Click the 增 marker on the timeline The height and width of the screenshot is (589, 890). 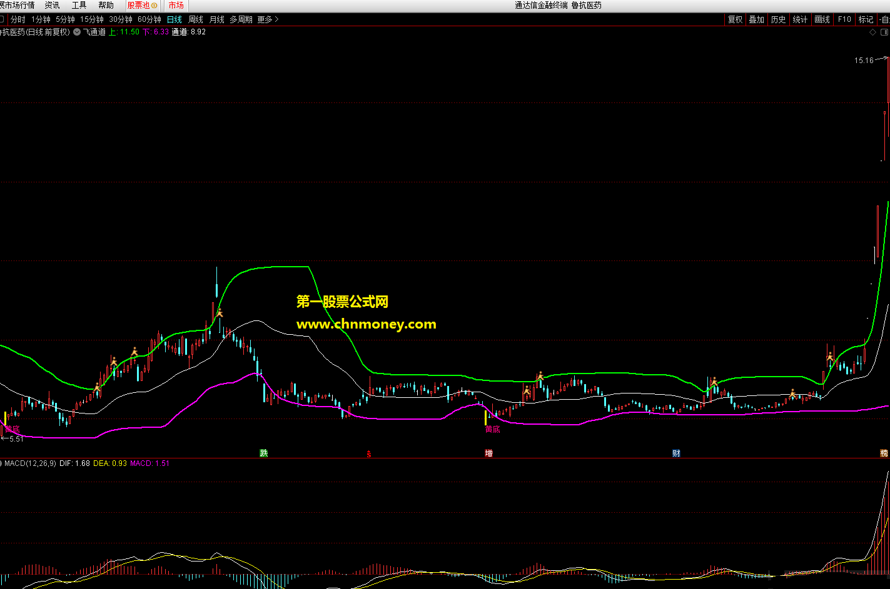tap(488, 453)
